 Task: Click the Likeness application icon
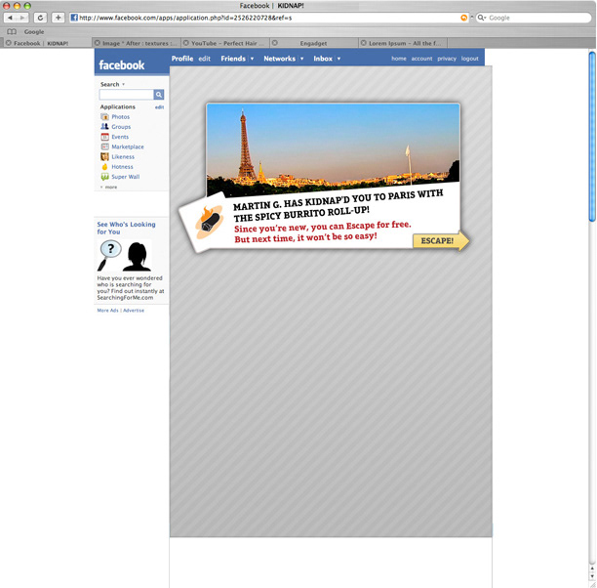[x=104, y=156]
